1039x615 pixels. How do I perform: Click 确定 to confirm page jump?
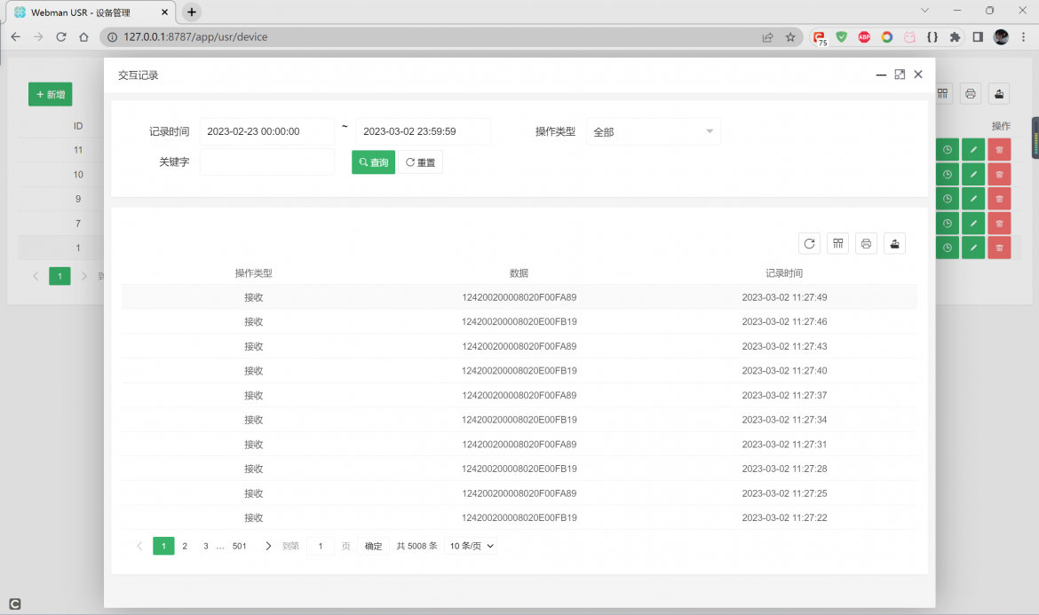click(x=374, y=546)
